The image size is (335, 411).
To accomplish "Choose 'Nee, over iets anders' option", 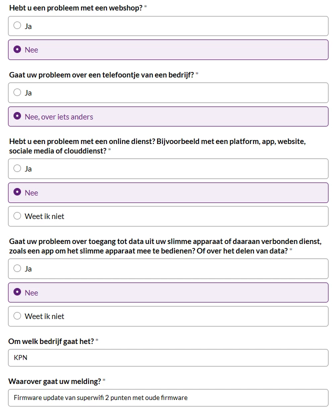I will pos(168,116).
